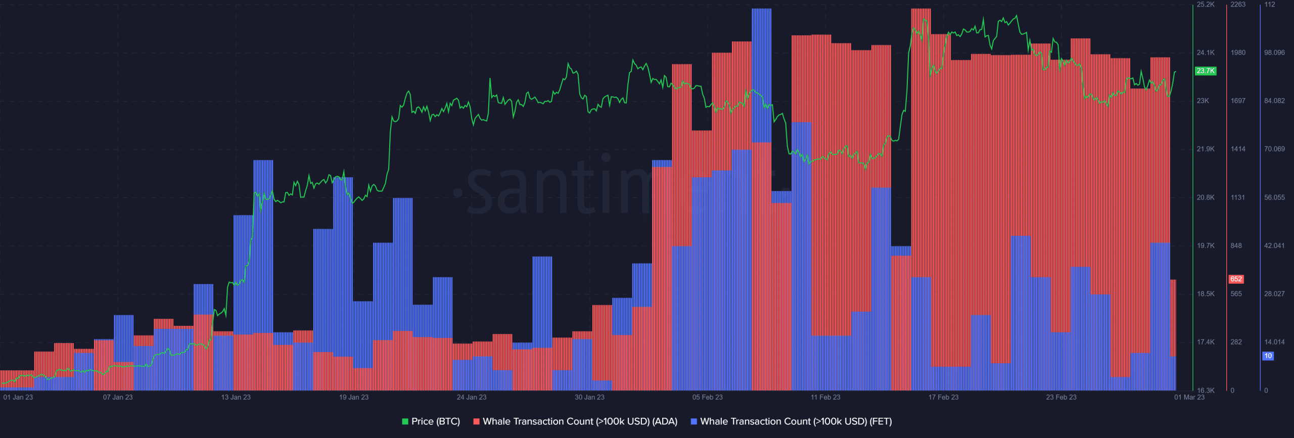Click the 1697 ADA axis label

1238,101
